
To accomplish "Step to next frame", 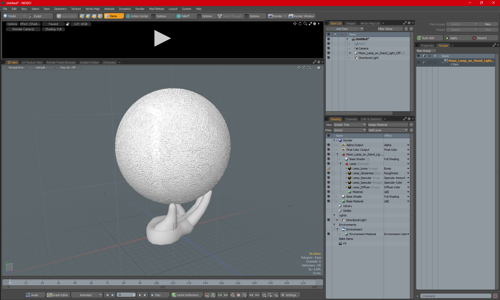I will (140, 295).
